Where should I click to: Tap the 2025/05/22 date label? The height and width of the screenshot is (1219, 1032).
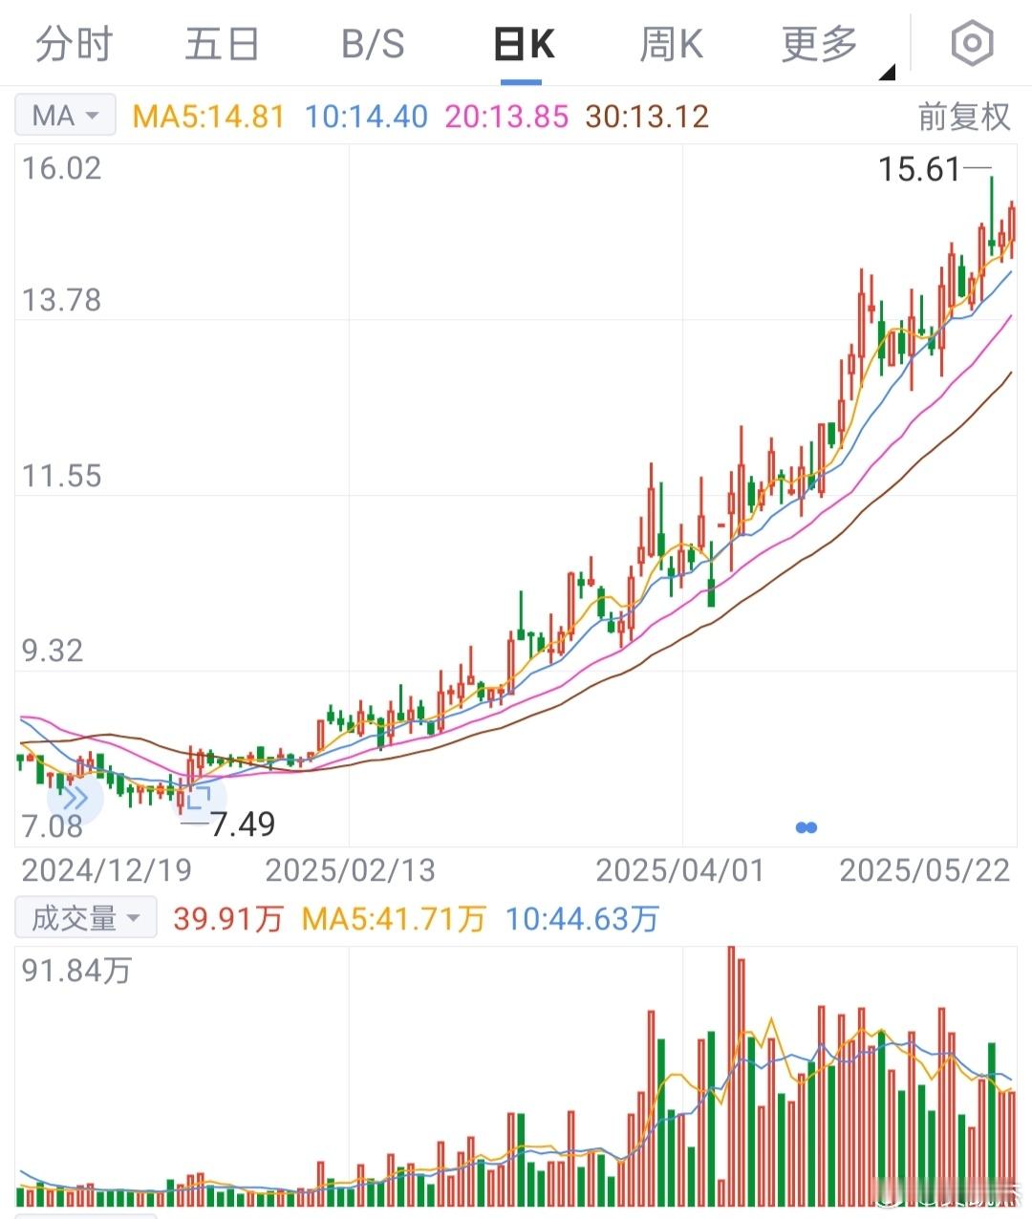[x=924, y=870]
